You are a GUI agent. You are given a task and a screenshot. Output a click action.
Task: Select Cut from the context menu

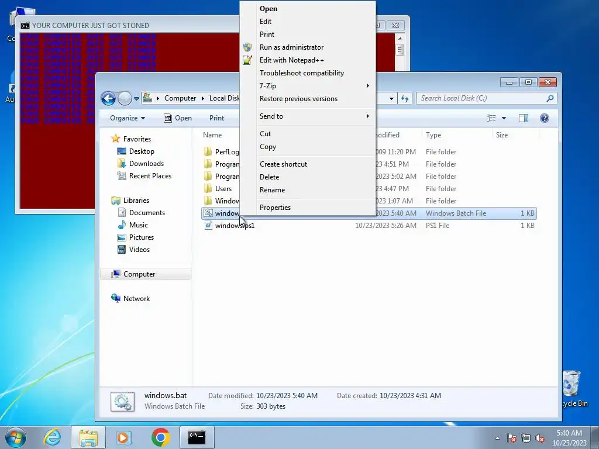(x=265, y=134)
